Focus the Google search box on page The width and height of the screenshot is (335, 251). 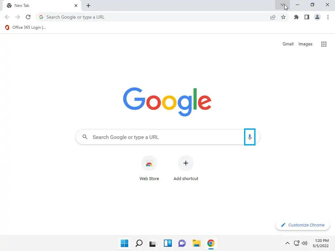168,137
